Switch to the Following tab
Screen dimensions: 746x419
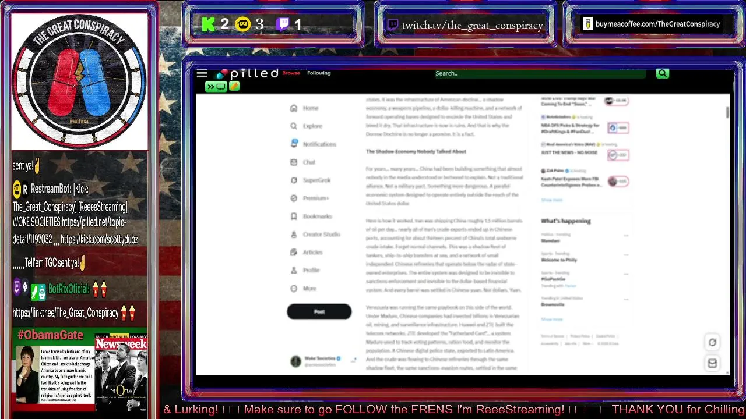[319, 73]
